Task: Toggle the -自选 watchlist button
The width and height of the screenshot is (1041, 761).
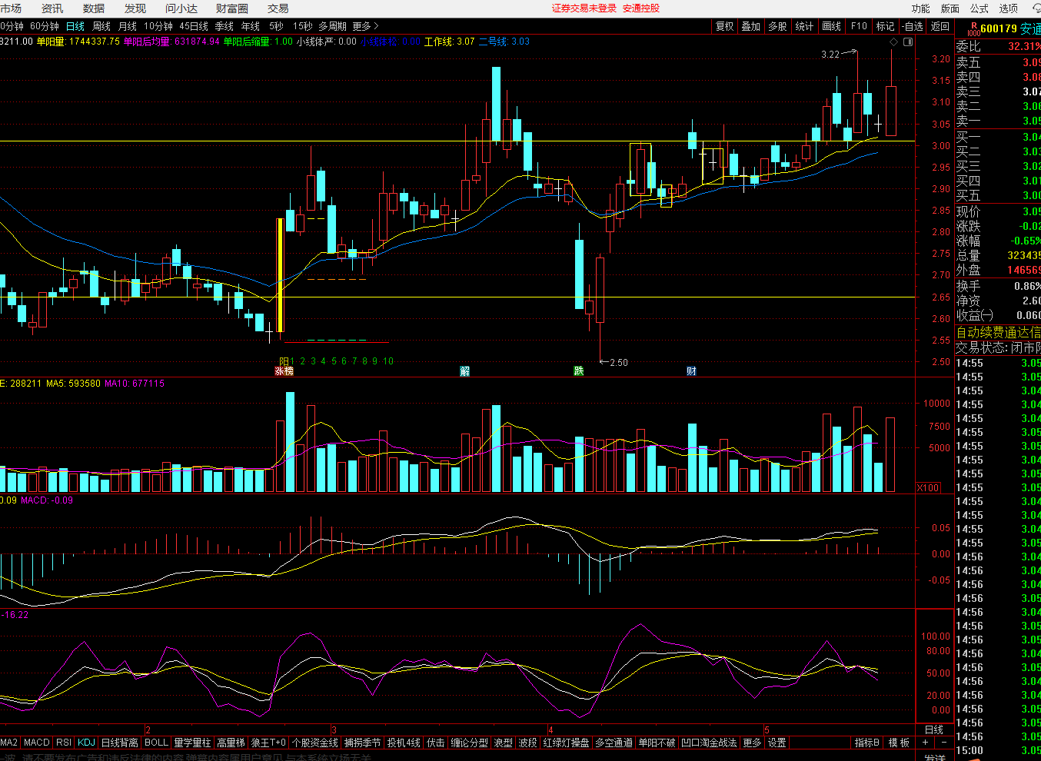Action: 913,26
